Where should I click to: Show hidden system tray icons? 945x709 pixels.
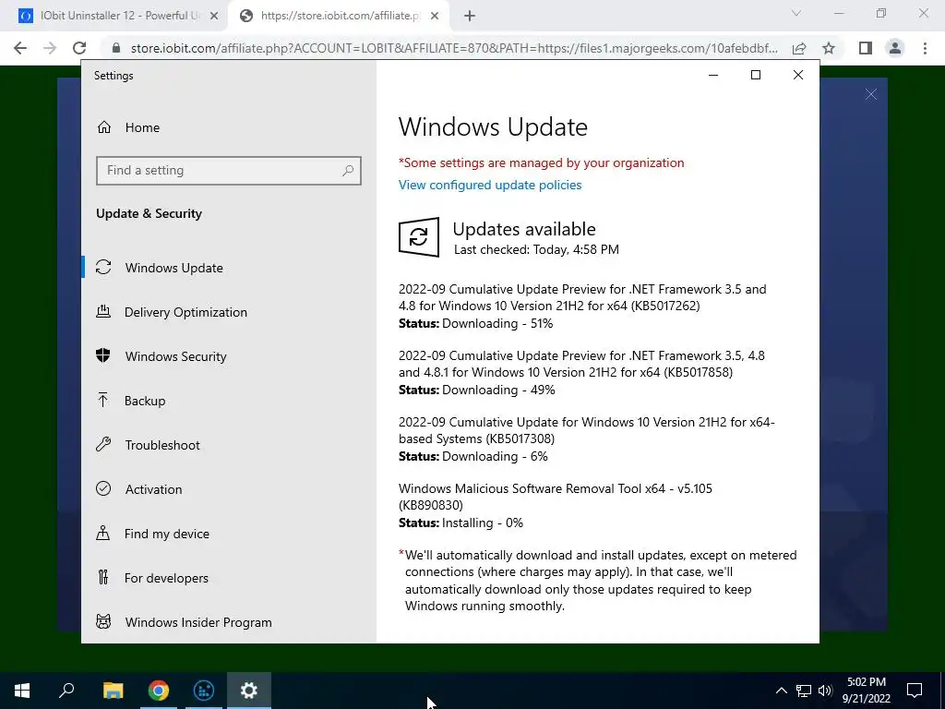pyautogui.click(x=781, y=691)
